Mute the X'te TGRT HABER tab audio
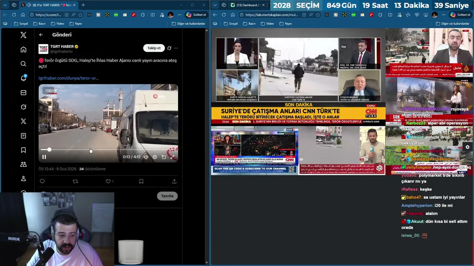Screen dimensions: 474x266 click(x=29, y=5)
